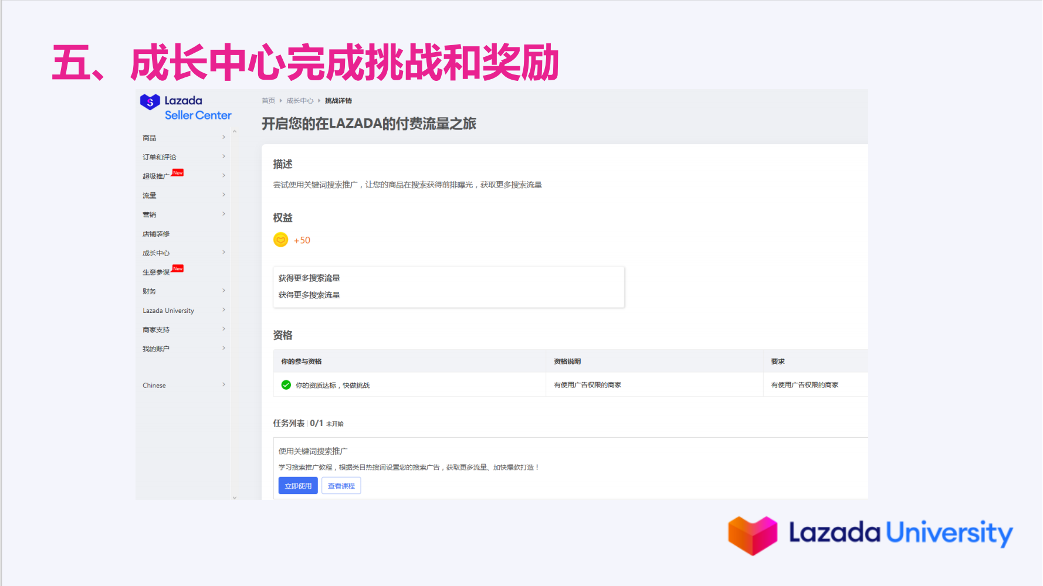Image resolution: width=1043 pixels, height=586 pixels.
Task: Expand the Lazada University sidebar chevron
Action: coord(223,310)
